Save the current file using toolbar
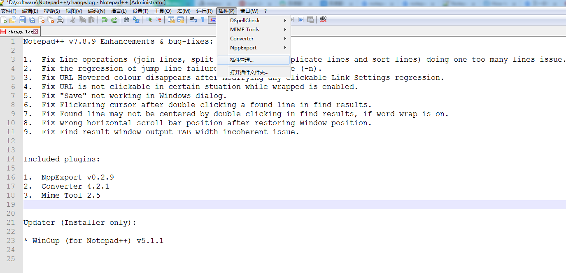 click(x=22, y=20)
